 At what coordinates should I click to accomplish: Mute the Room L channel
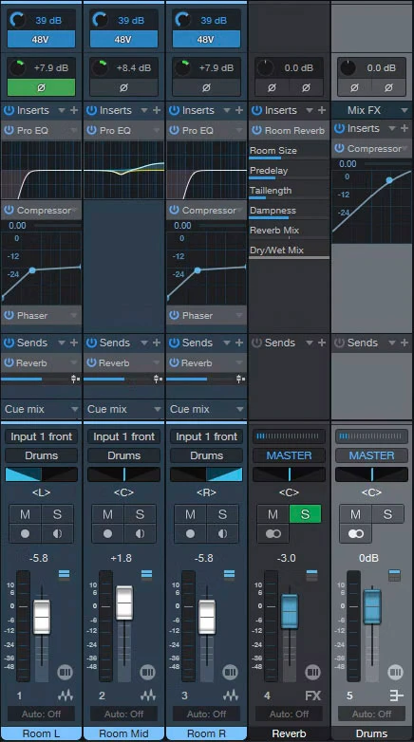point(25,514)
